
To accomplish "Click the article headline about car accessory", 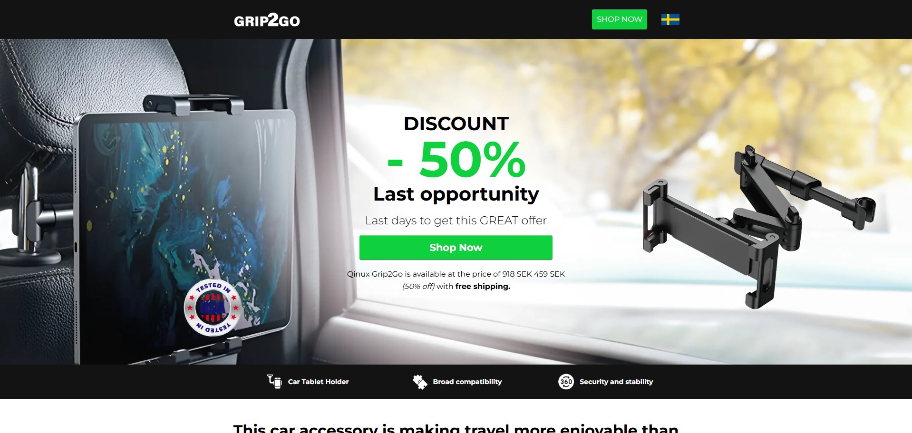I will [x=456, y=428].
